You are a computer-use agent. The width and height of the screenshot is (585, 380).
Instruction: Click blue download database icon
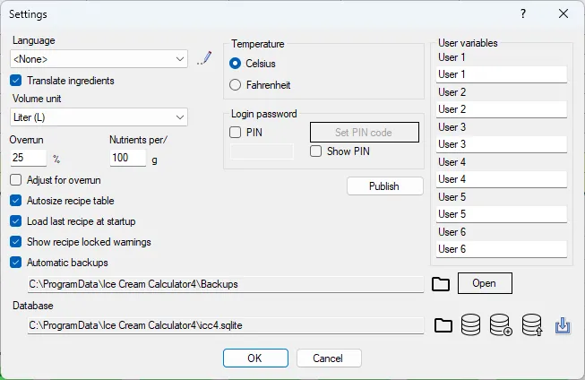[x=563, y=325]
